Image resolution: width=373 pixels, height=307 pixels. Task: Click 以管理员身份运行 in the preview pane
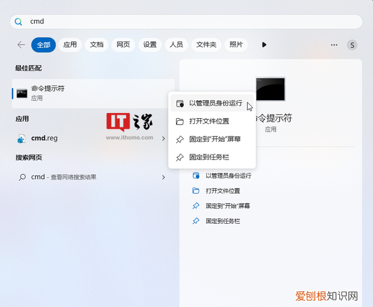(x=228, y=176)
